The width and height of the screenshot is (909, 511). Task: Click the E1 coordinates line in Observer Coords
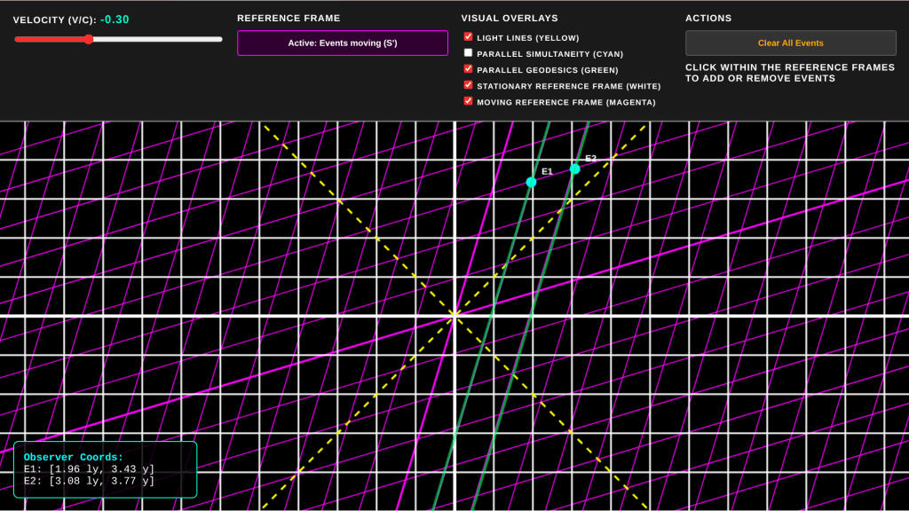[89, 469]
